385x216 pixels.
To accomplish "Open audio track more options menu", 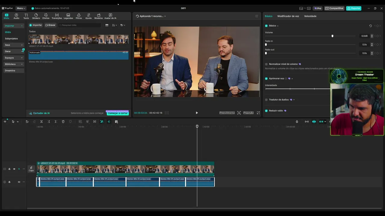I will pos(24,182).
